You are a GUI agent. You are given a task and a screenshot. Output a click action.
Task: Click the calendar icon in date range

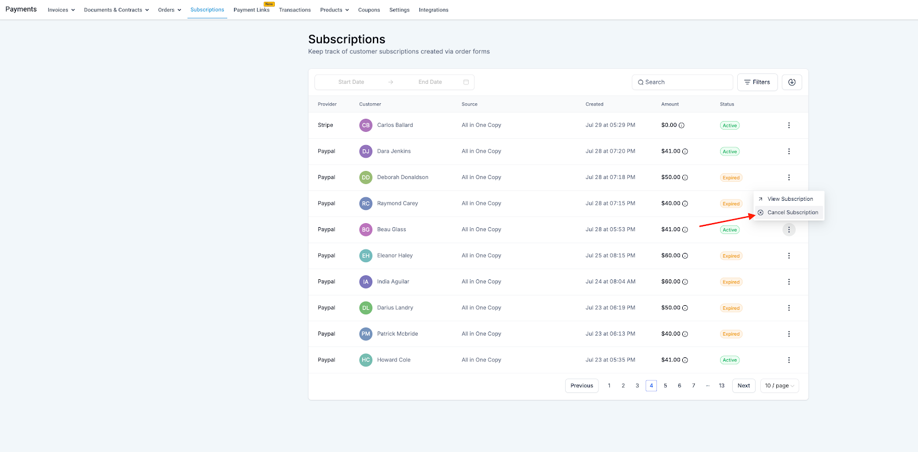click(466, 82)
